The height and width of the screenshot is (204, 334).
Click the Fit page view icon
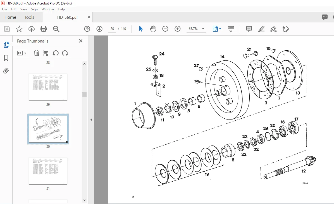[215, 29]
